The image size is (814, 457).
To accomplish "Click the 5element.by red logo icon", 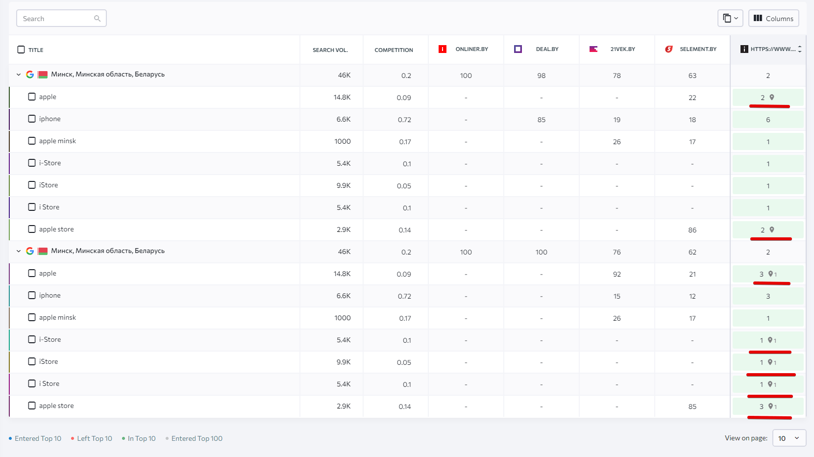I will 669,49.
